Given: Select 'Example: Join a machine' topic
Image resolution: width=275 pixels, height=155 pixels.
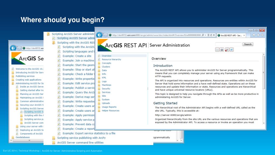Looking at the screenshot, I should [78, 61].
